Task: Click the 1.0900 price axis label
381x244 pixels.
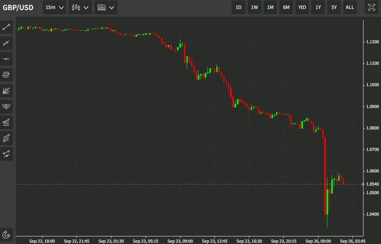Action: tap(372, 107)
